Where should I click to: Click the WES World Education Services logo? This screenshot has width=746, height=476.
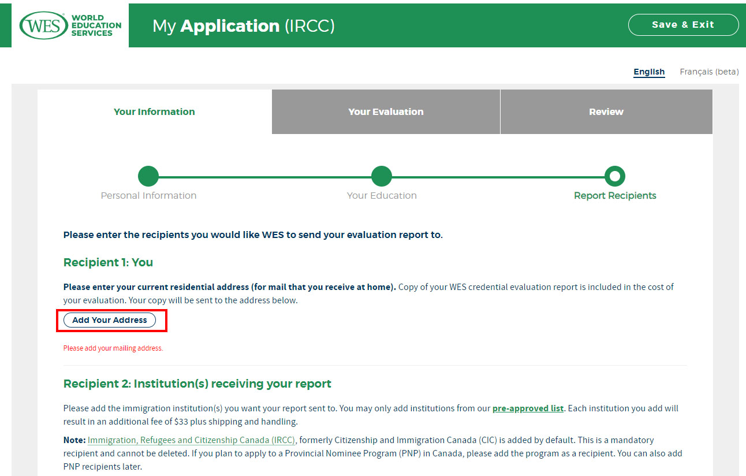pyautogui.click(x=70, y=25)
